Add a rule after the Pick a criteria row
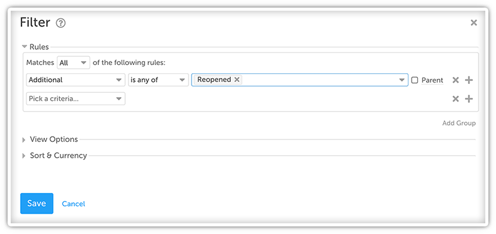Screen dimensions: 496x234 pyautogui.click(x=469, y=99)
